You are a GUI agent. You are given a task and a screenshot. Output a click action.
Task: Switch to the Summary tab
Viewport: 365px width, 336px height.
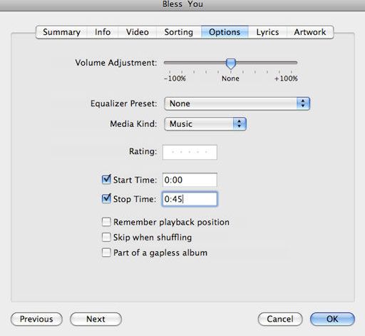(x=61, y=32)
